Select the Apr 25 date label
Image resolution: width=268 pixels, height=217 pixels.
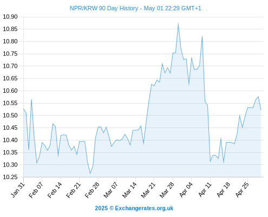(x=242, y=190)
